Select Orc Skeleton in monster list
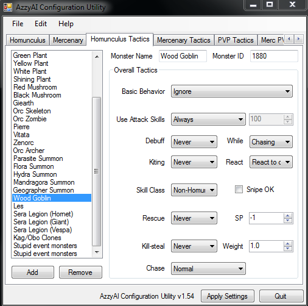The width and height of the screenshot is (308, 306). click(x=52, y=111)
